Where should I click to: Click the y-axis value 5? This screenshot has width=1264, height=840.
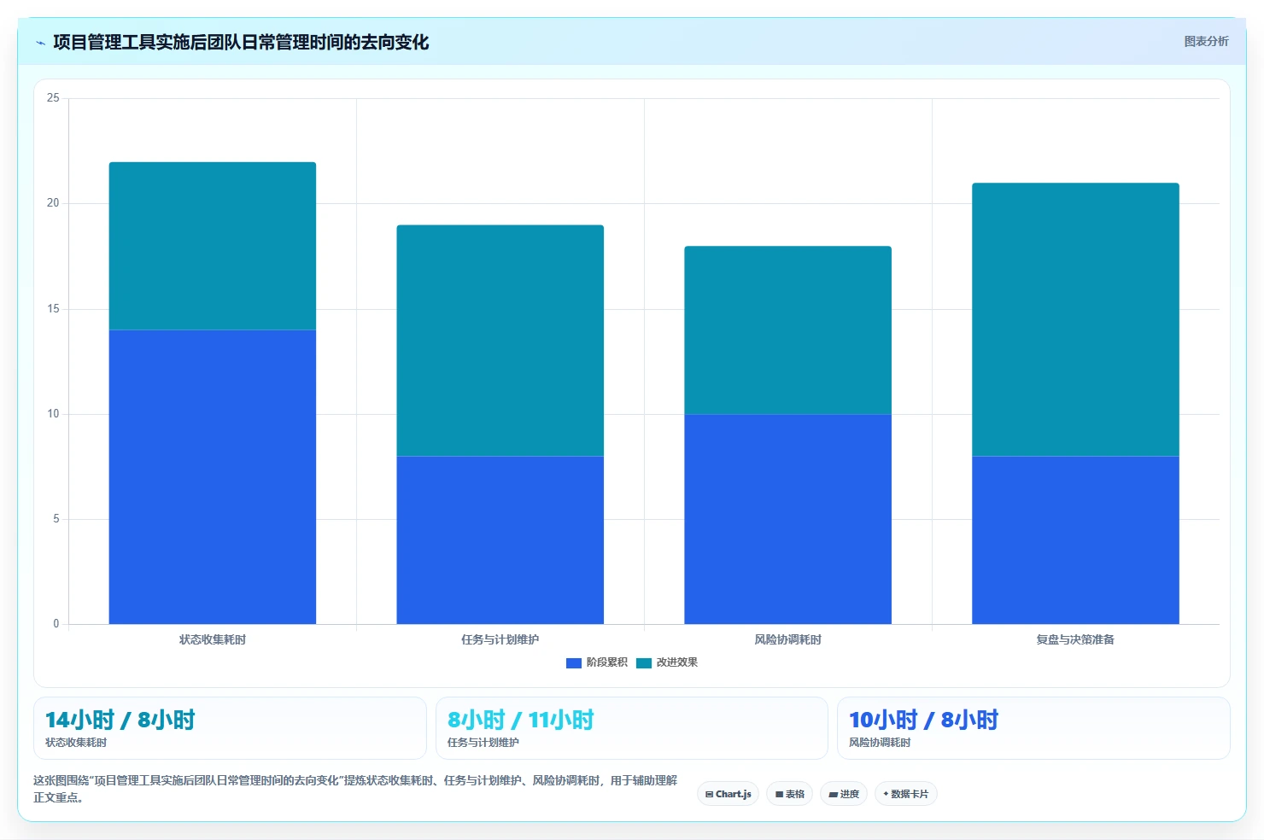click(x=56, y=519)
